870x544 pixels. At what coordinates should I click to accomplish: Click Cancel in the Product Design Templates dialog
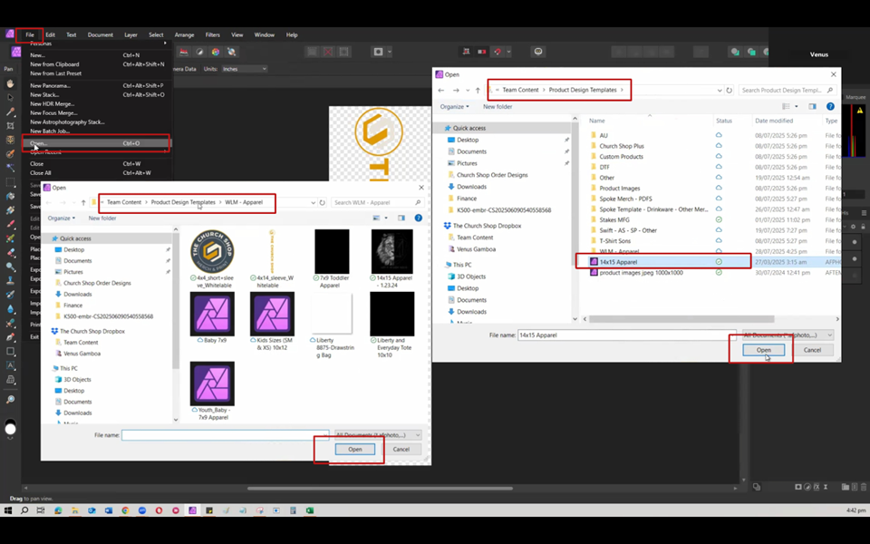coord(812,350)
